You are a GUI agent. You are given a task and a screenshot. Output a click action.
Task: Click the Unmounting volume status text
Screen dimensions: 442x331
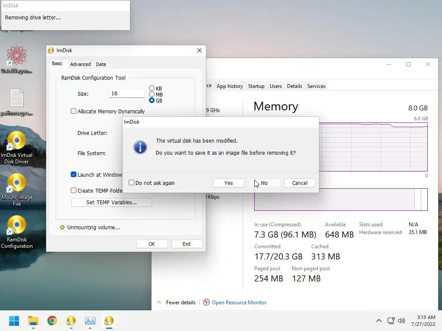[93, 228]
